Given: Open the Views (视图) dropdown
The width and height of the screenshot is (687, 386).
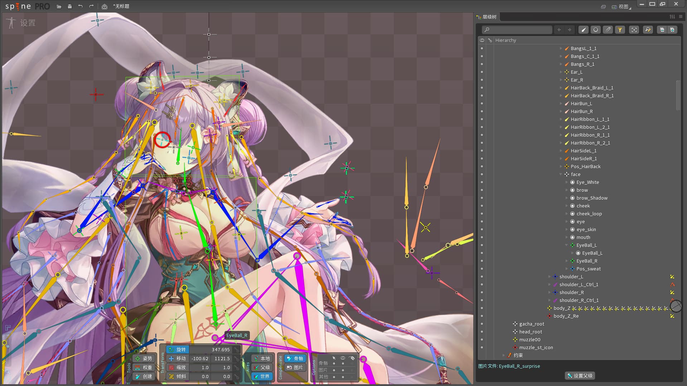Looking at the screenshot, I should [x=621, y=6].
